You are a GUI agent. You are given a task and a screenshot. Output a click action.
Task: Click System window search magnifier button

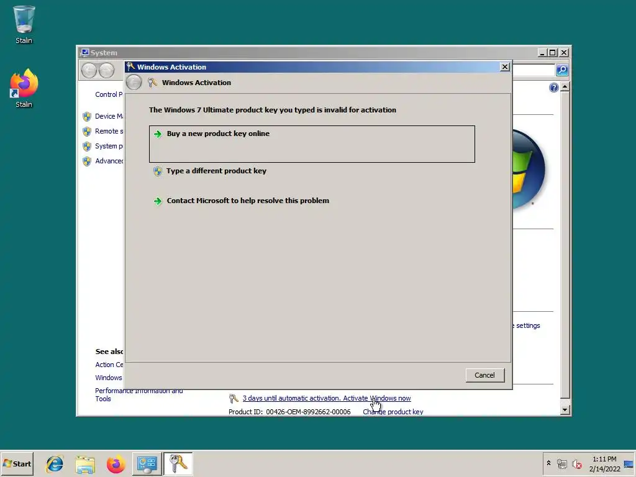(x=561, y=70)
